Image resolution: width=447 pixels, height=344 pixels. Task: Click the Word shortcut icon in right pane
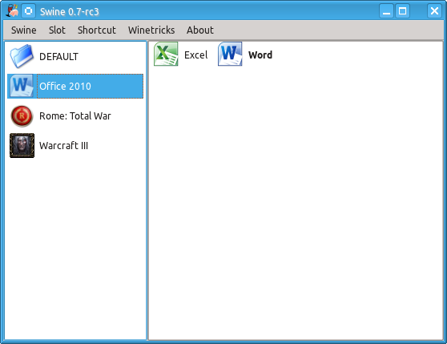230,54
